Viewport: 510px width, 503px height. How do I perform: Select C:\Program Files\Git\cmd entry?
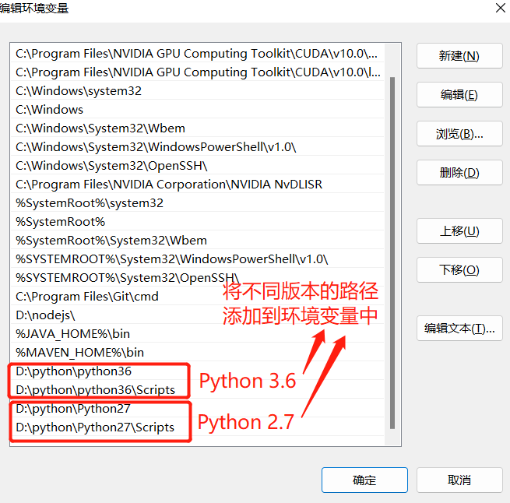pos(198,297)
